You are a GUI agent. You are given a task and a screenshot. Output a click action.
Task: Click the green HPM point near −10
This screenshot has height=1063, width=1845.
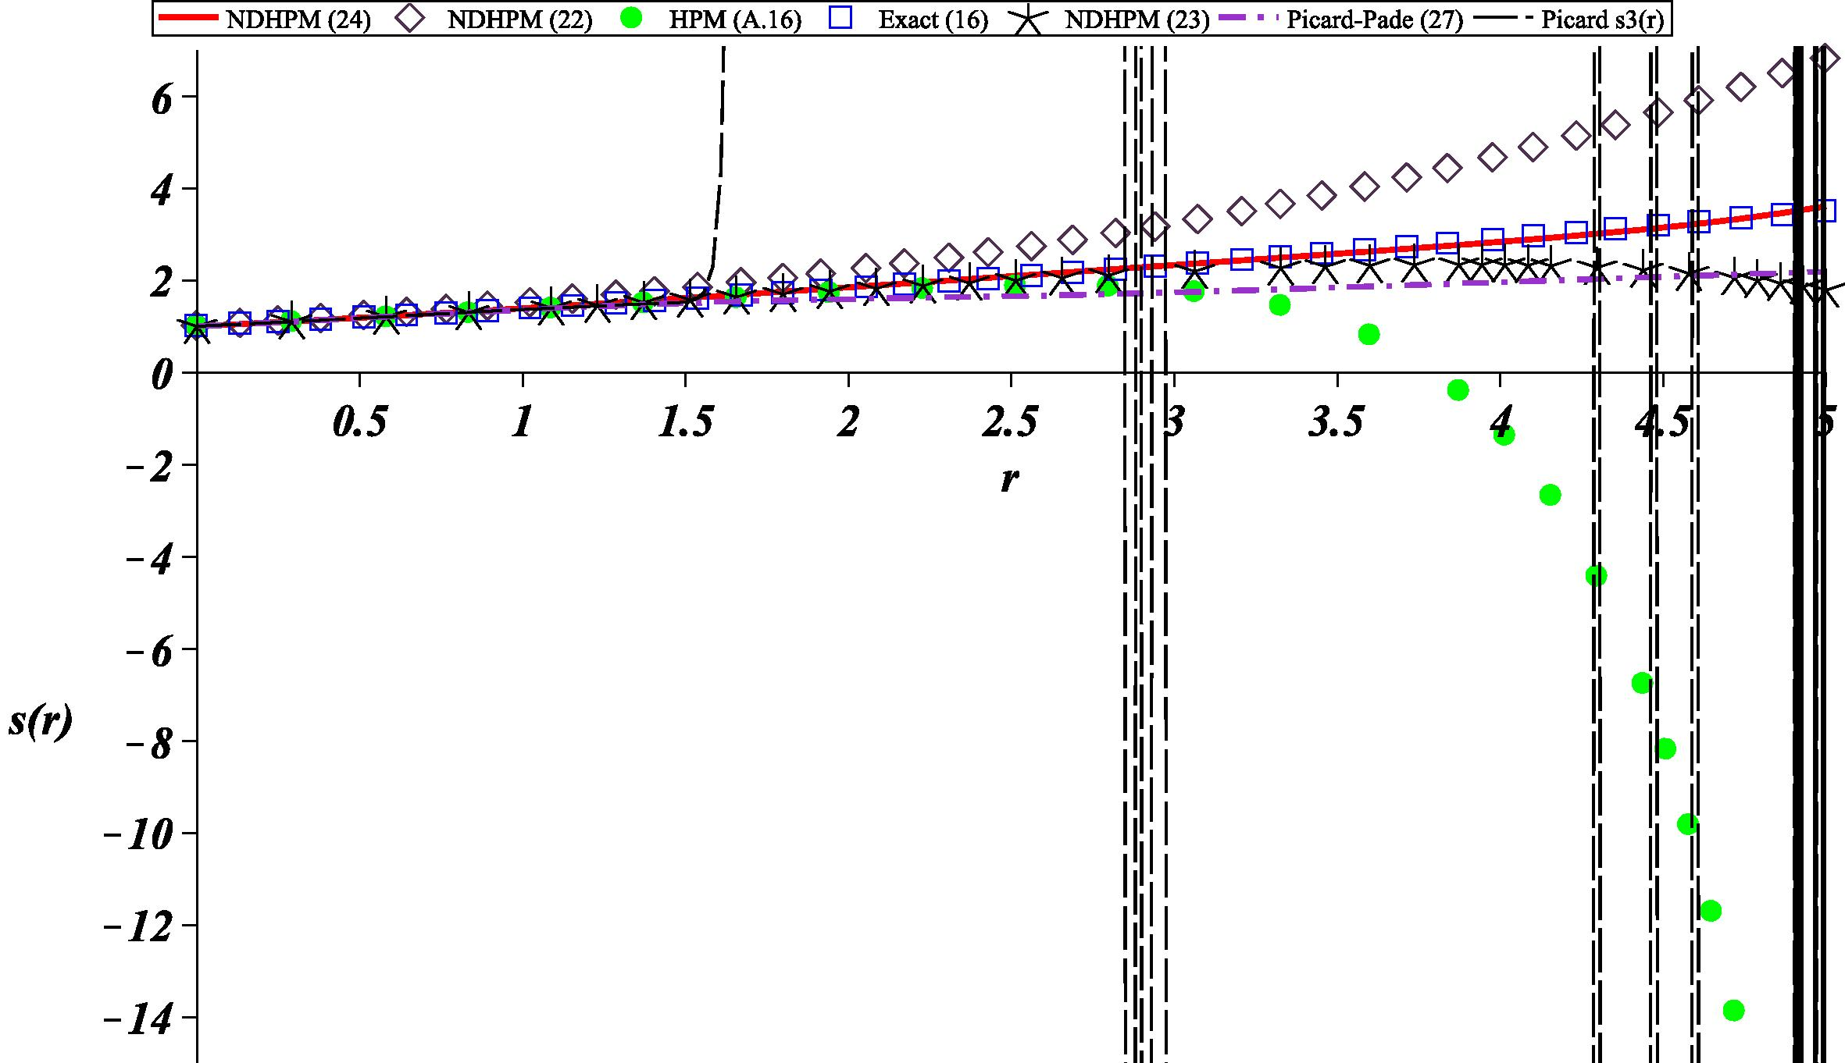coord(1688,824)
